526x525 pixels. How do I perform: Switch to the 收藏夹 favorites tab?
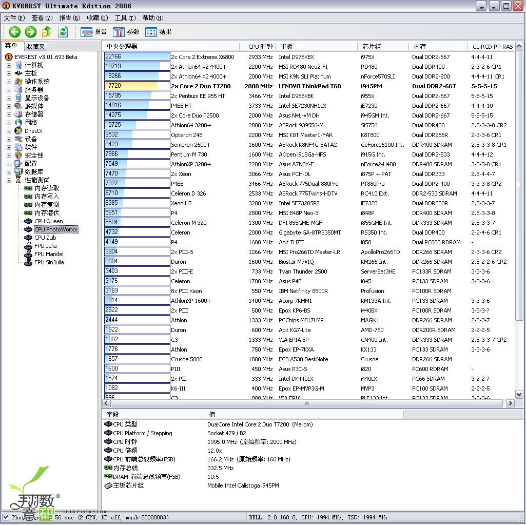35,46
